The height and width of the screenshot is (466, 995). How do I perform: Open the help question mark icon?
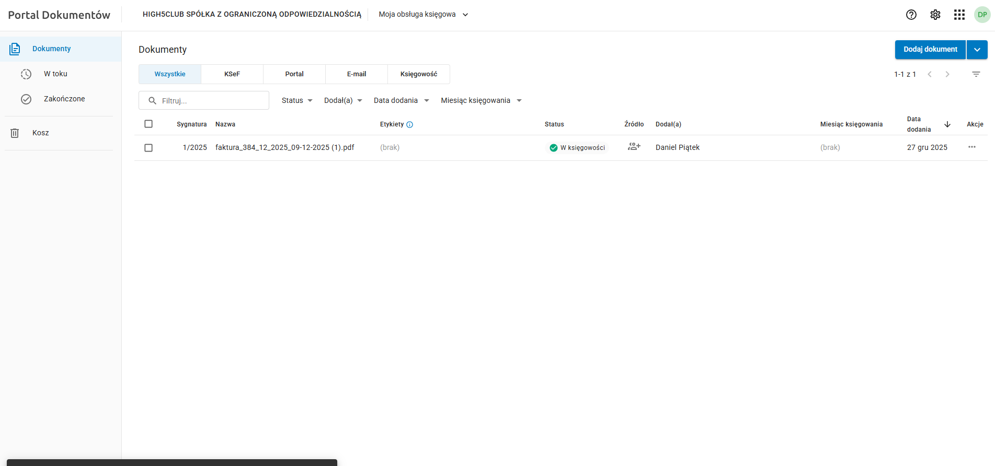coord(911,15)
